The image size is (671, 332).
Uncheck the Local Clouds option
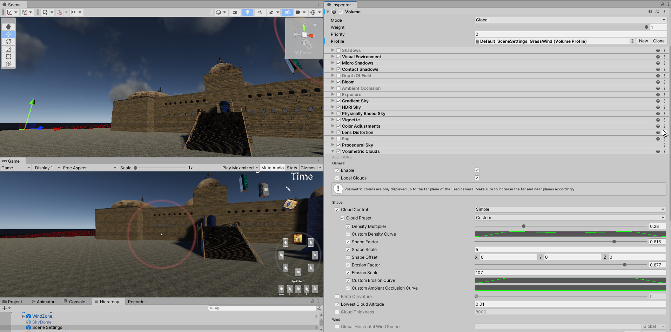tap(477, 178)
